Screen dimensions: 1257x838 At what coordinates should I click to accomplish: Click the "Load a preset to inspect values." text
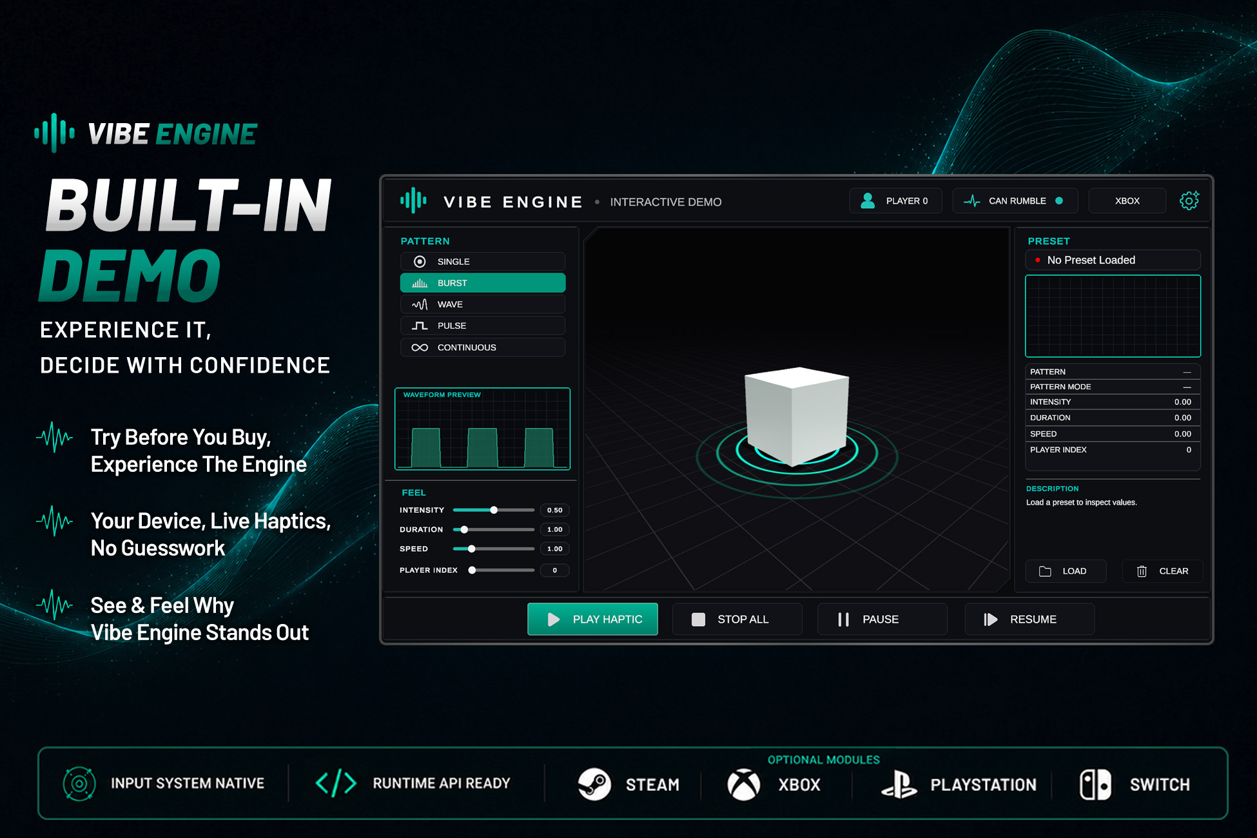(1082, 502)
